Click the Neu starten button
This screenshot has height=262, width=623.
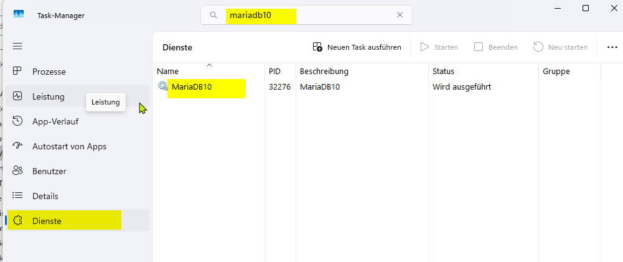point(560,47)
